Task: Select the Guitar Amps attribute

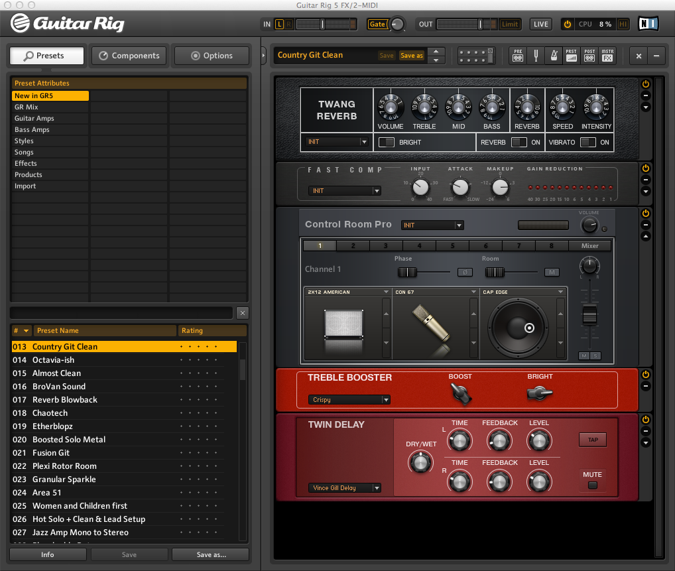Action: [x=50, y=119]
